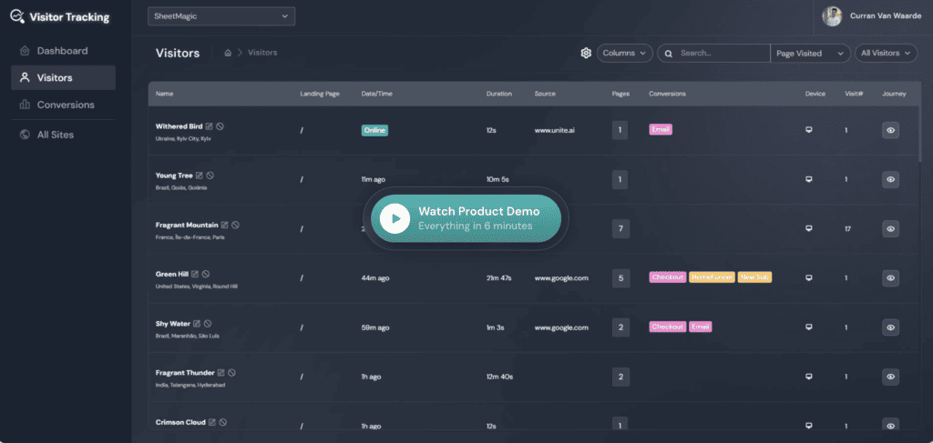Screen dimensions: 933x443
Task: Open the Dashboard sidebar item
Action: pos(63,50)
